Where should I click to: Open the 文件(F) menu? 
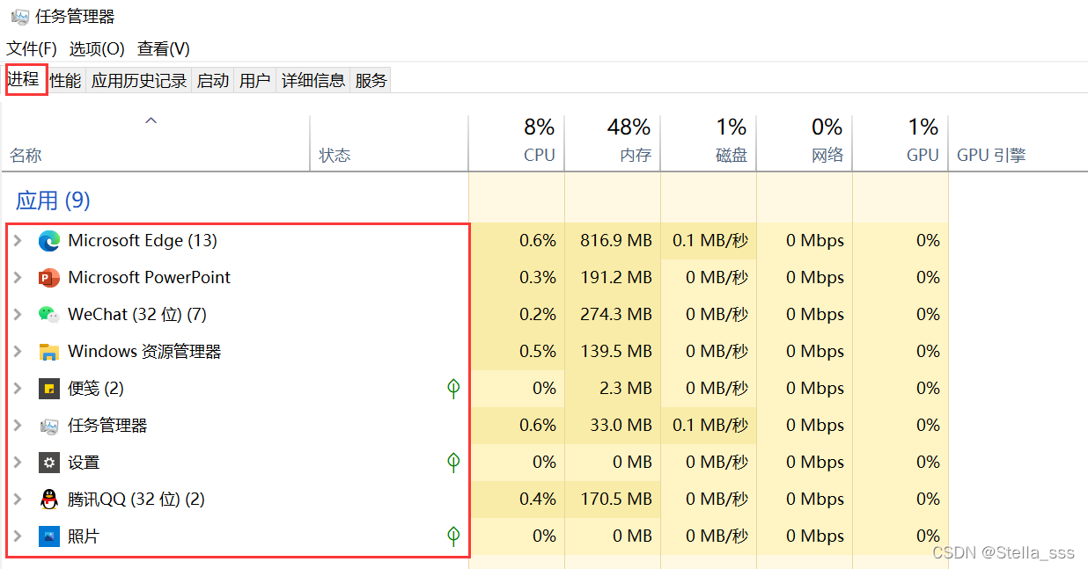[x=32, y=48]
